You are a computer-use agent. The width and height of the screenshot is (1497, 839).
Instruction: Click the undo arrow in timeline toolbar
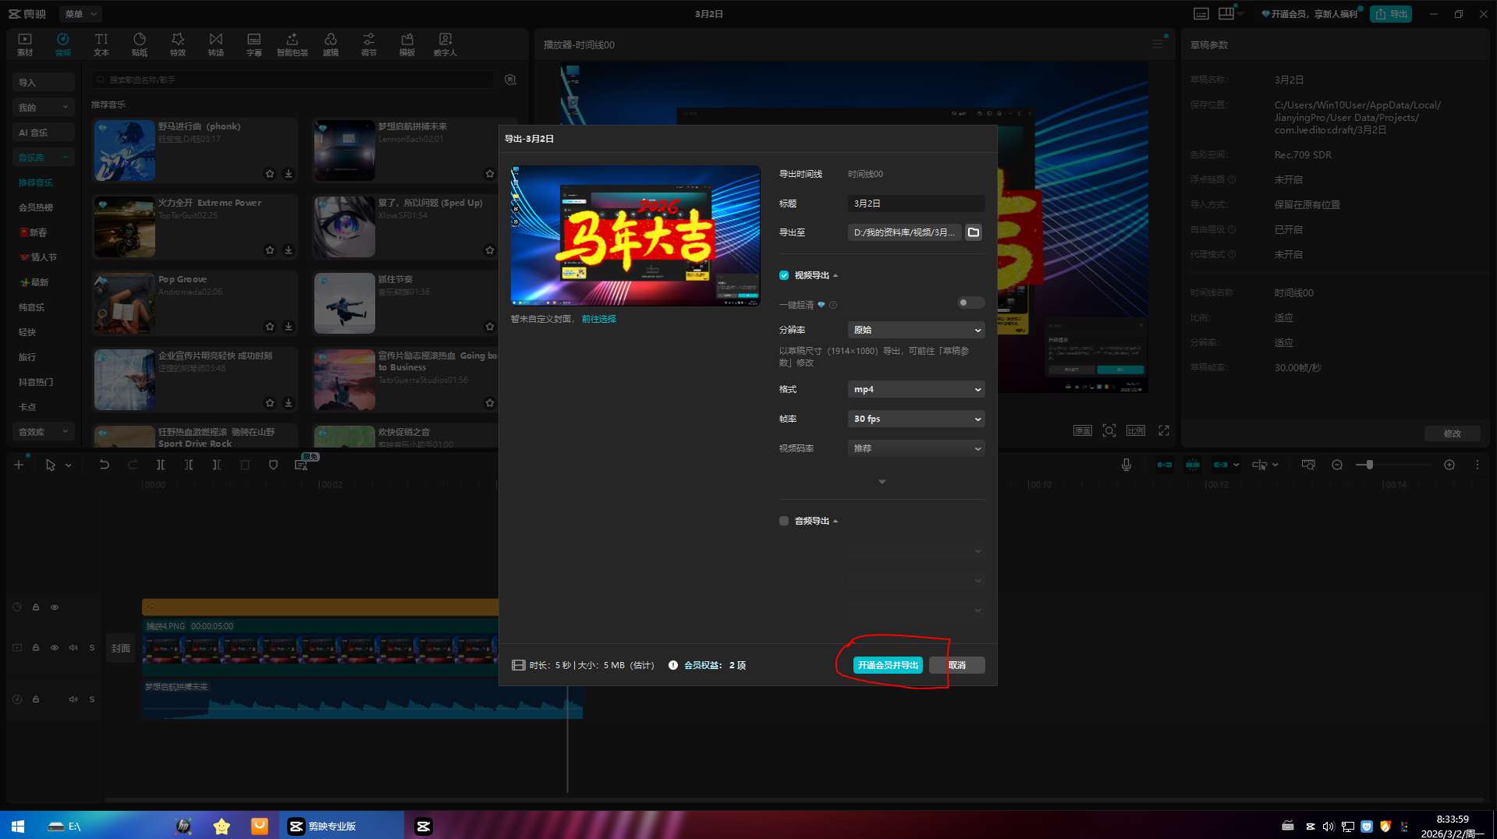(x=104, y=465)
